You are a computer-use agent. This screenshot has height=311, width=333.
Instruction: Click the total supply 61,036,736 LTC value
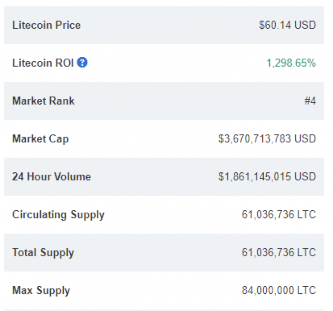coord(279,252)
